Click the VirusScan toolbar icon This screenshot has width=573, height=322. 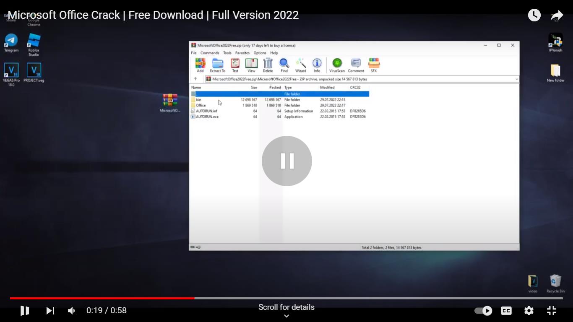tap(337, 65)
